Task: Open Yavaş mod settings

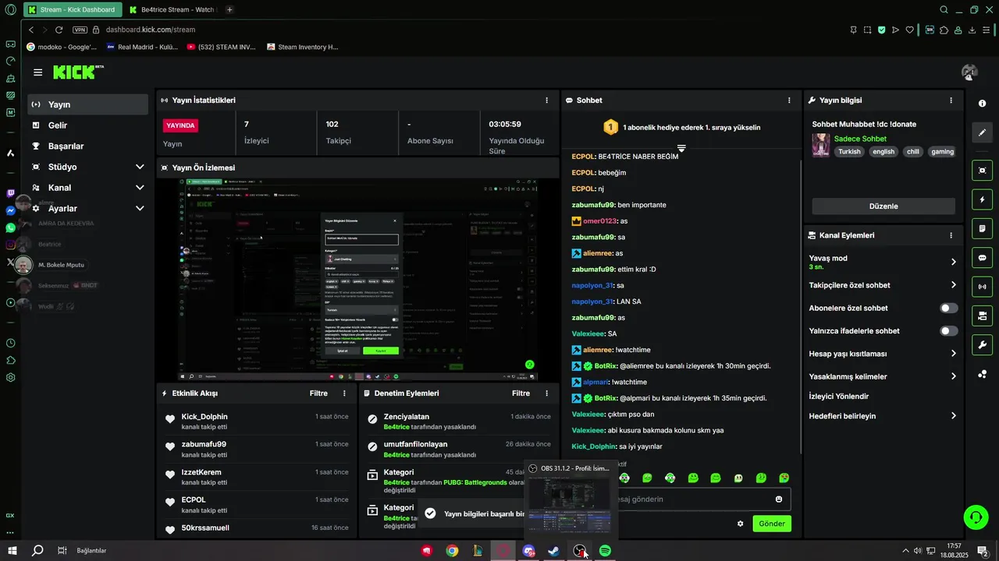Action: (883, 262)
